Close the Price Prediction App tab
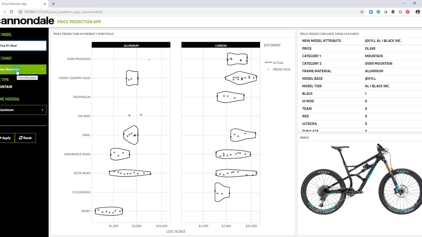The width and height of the screenshot is (422, 237). (x=45, y=4)
